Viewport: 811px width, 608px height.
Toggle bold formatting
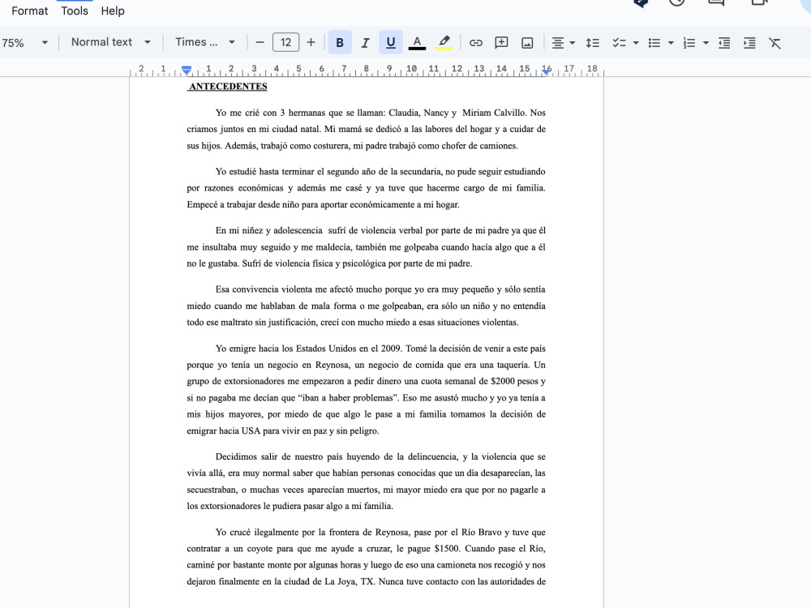click(340, 42)
